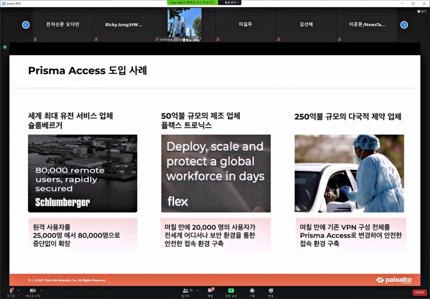Open the View options dropdown at top
This screenshot has height=299, width=430.
(x=232, y=3)
